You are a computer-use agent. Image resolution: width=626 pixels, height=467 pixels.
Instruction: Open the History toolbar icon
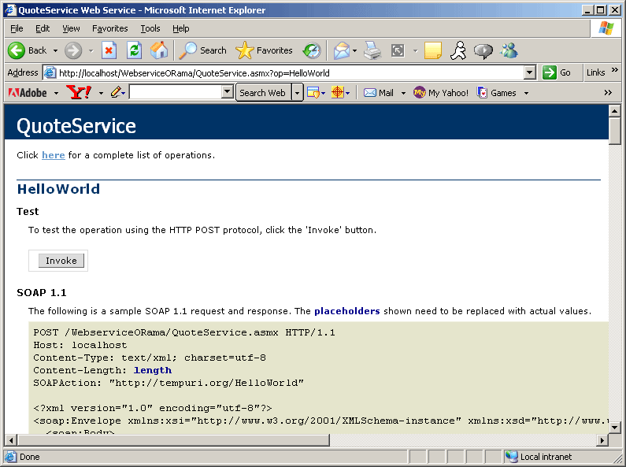pos(312,50)
